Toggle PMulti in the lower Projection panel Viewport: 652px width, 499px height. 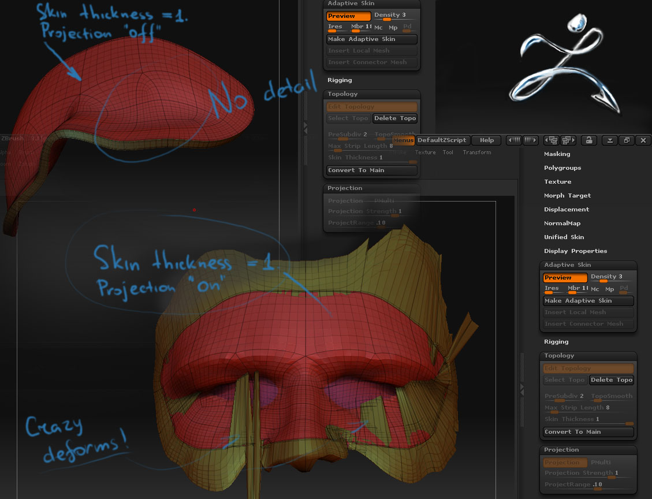tap(601, 462)
